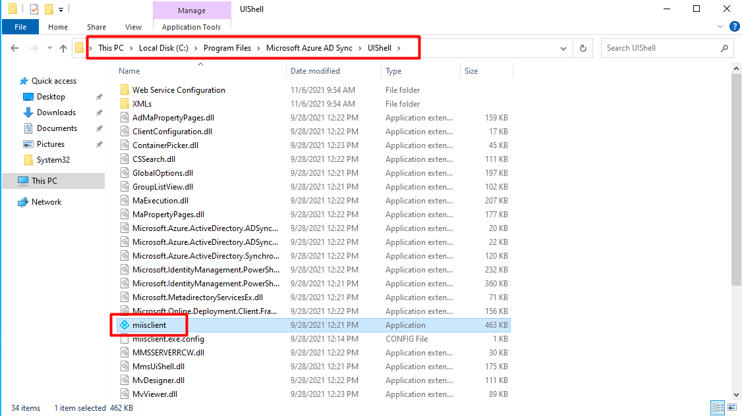Image resolution: width=742 pixels, height=416 pixels.
Task: Expand the address bar history dropdown
Action: tap(563, 48)
